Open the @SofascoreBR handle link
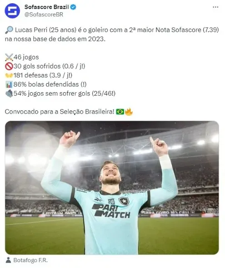 coord(44,15)
